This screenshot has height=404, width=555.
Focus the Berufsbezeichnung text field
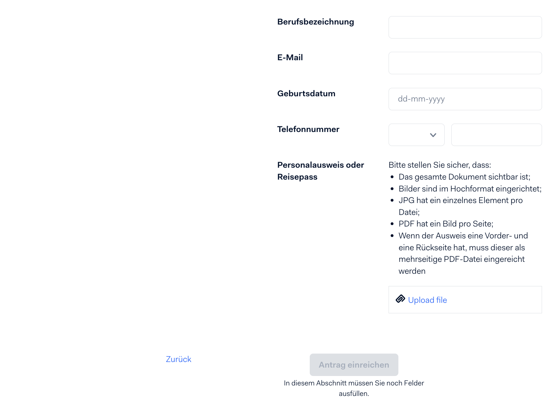pos(465,27)
